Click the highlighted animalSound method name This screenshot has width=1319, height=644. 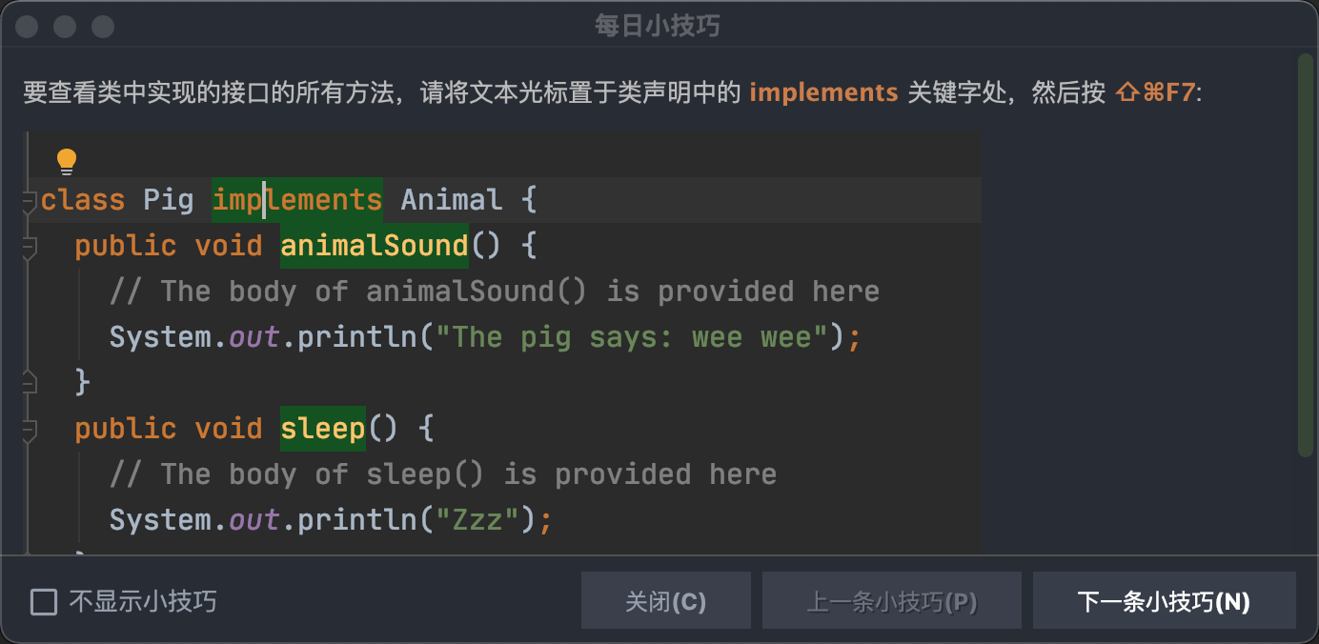pos(374,246)
